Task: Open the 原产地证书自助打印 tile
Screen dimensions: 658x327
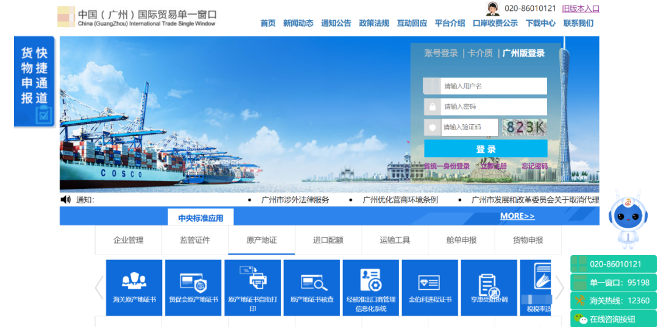Action: pyautogui.click(x=252, y=287)
